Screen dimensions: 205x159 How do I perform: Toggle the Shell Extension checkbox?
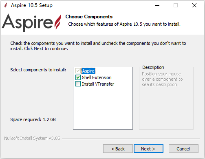[x=78, y=77]
